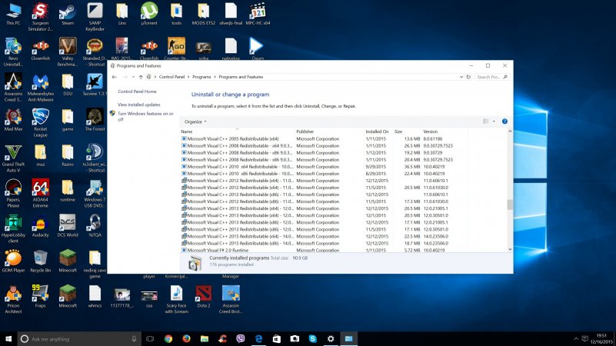Open Turn Windows features on or off
Screen dimensions: 616x346
point(145,117)
